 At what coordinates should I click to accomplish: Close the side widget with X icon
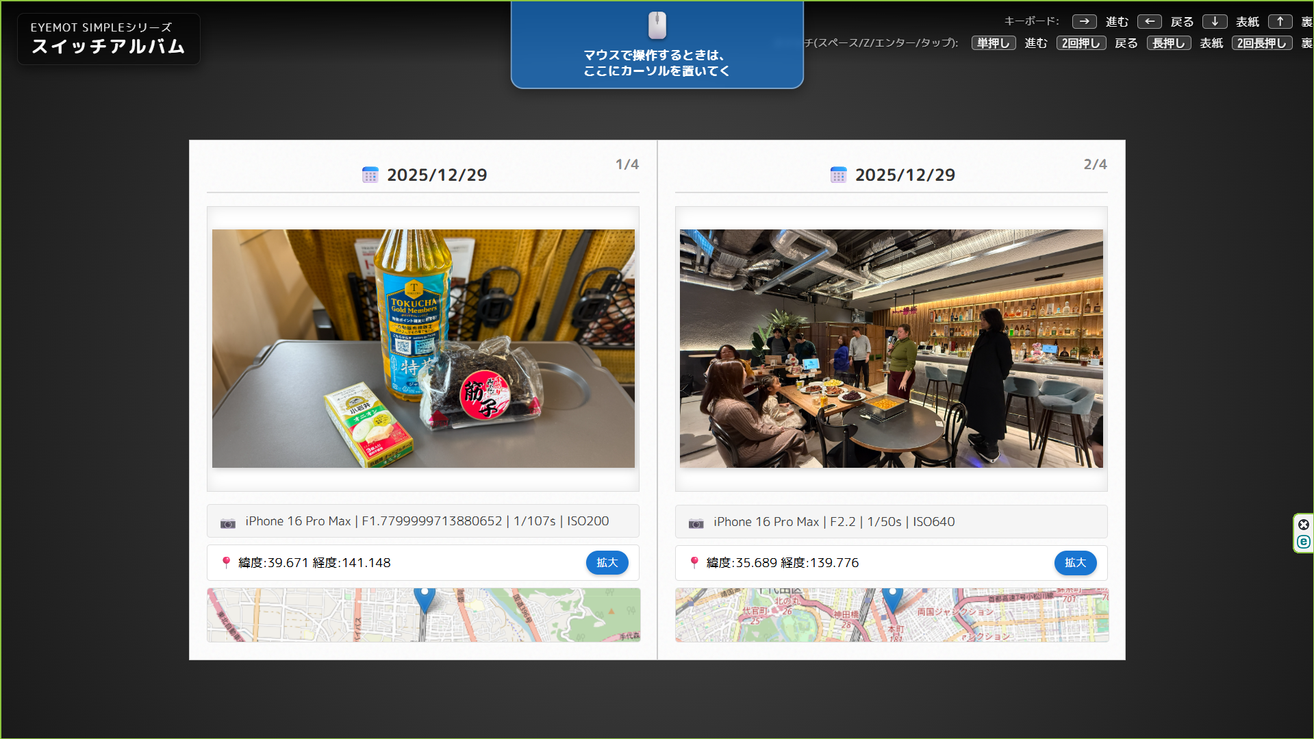coord(1304,525)
